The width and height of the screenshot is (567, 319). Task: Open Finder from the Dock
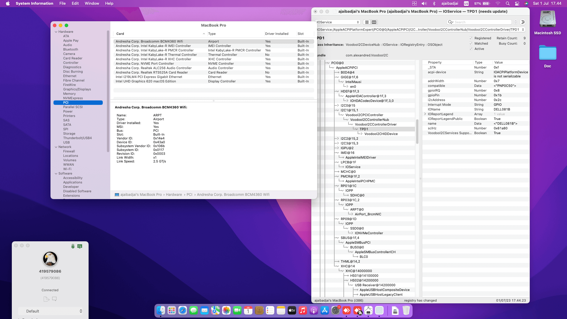pos(161,310)
